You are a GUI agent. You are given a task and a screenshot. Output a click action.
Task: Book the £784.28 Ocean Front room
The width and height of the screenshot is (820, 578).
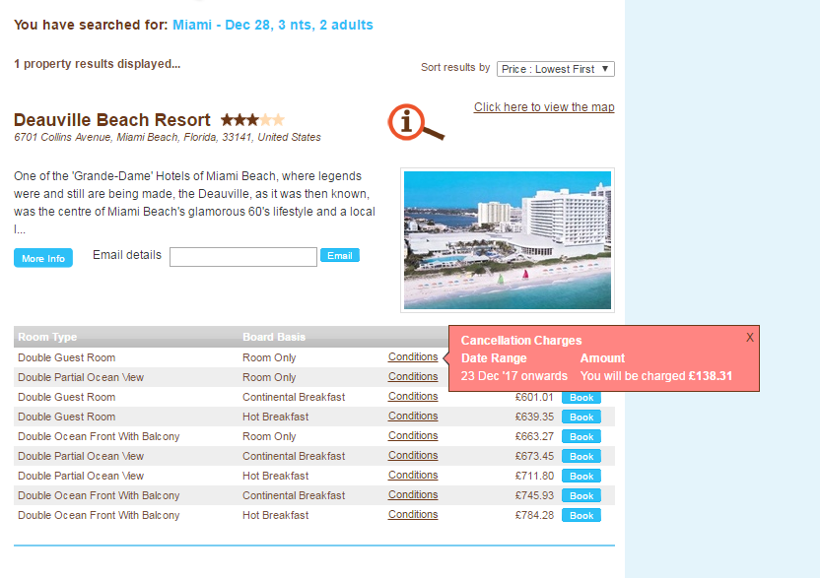tap(581, 515)
